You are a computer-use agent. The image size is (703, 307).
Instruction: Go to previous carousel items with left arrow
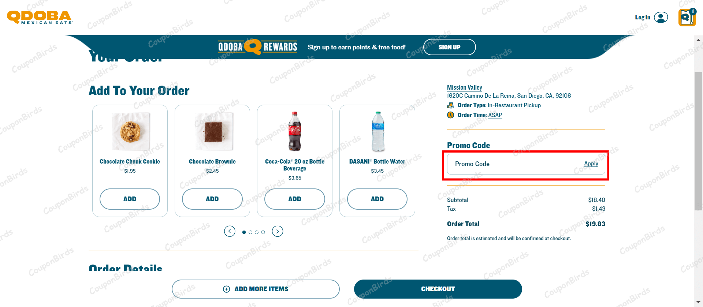230,231
